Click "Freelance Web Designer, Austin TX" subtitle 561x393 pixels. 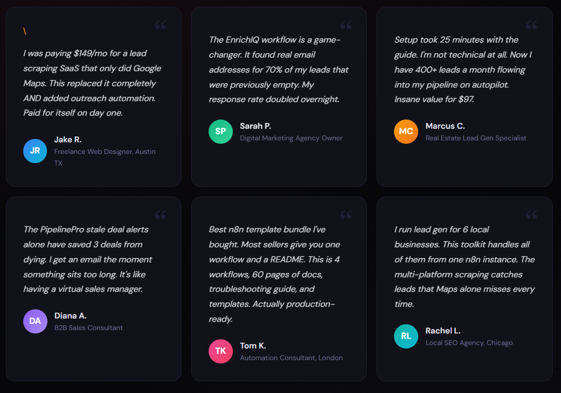(x=105, y=157)
